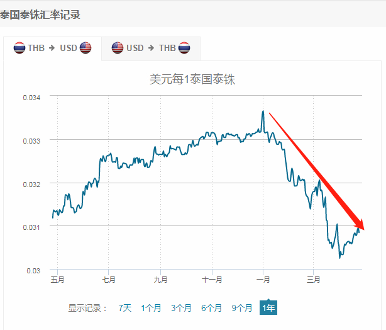Click the 五月 x-axis label
386x330 pixels.
tap(57, 280)
